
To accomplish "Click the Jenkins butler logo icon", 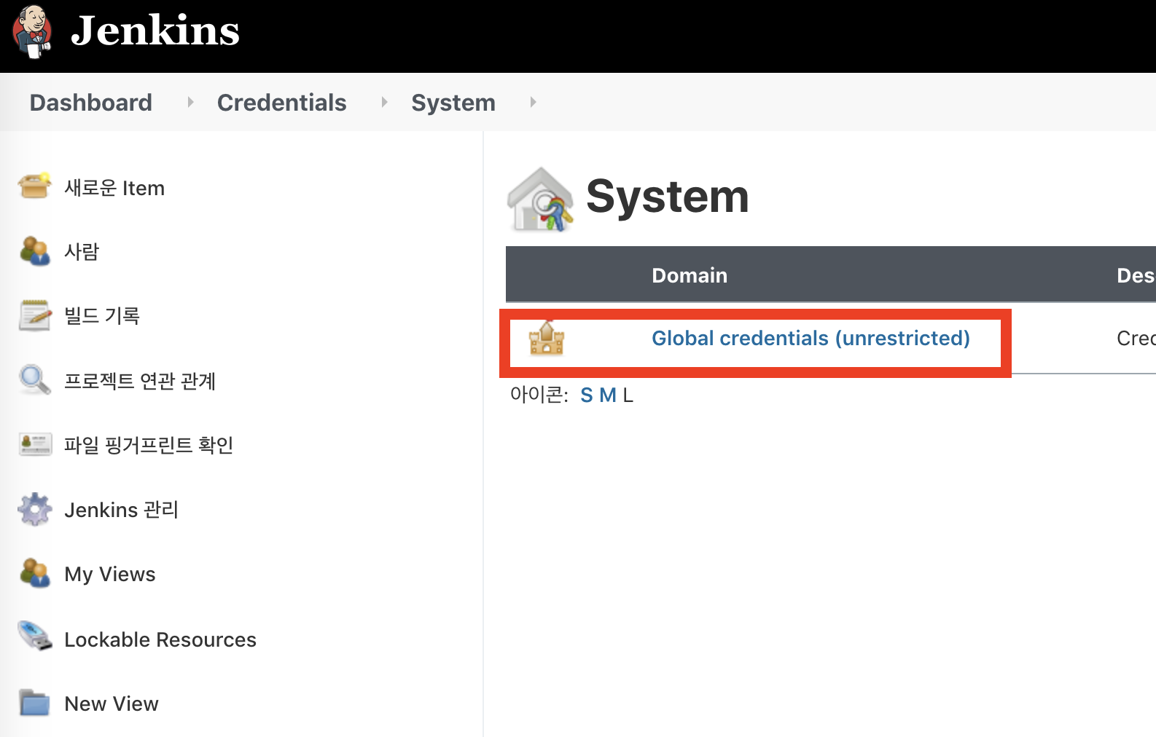I will (x=32, y=31).
